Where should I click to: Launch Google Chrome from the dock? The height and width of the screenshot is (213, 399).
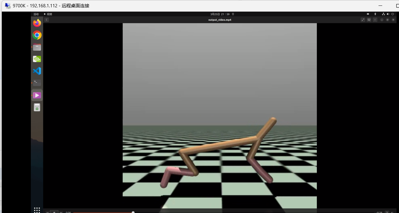37,35
